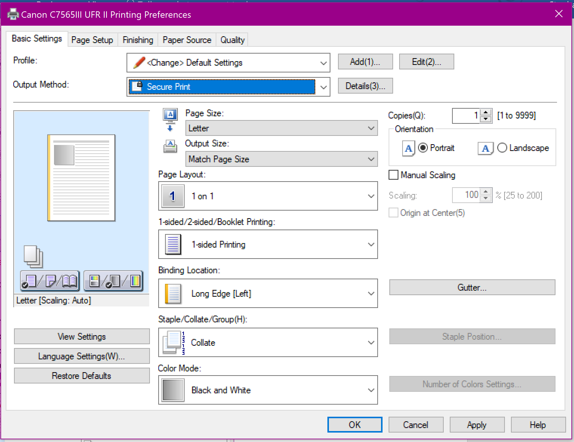This screenshot has height=442, width=574.
Task: Increase scaling with the up arrow
Action: [x=486, y=191]
